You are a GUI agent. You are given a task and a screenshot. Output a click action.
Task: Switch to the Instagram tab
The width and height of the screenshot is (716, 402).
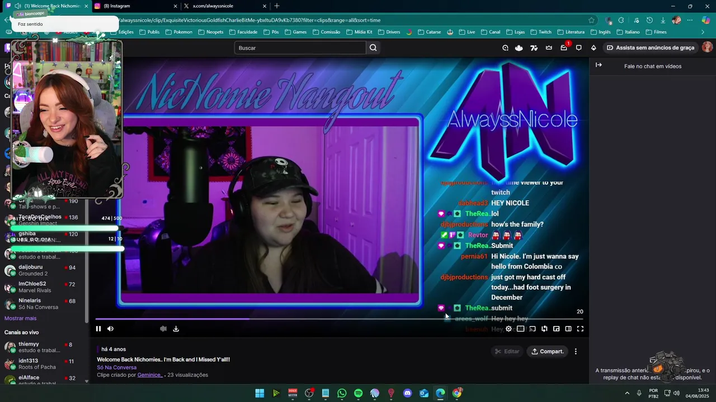135,6
